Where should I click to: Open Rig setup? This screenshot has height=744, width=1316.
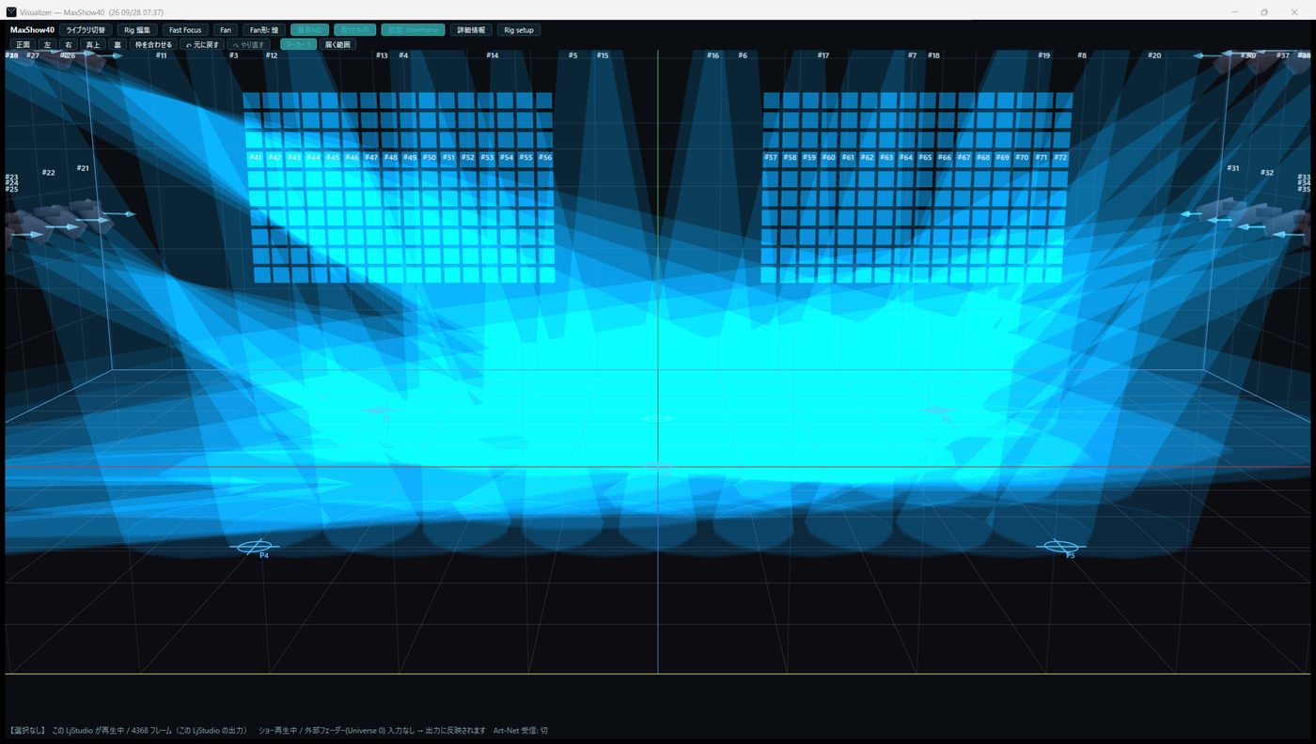(519, 30)
